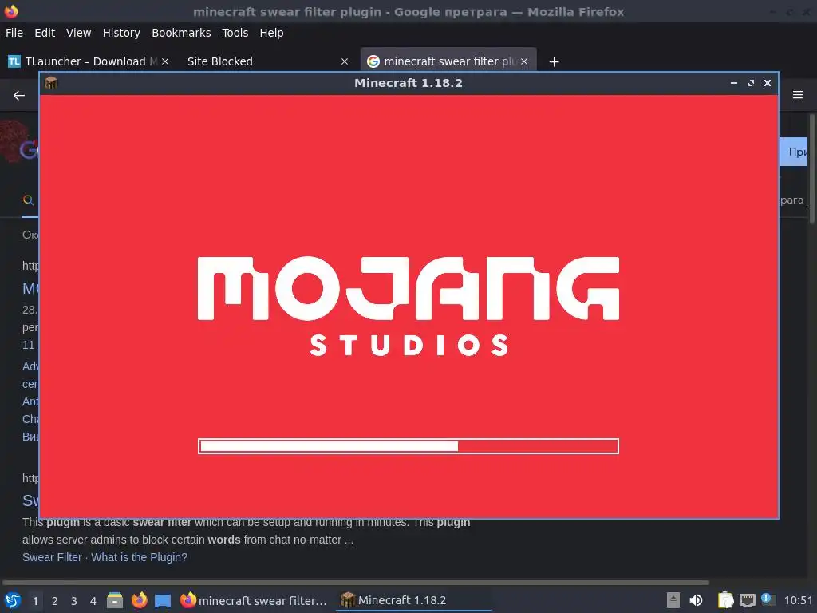Click the Google search tab magnifier icon
817x613 pixels.
tap(29, 200)
